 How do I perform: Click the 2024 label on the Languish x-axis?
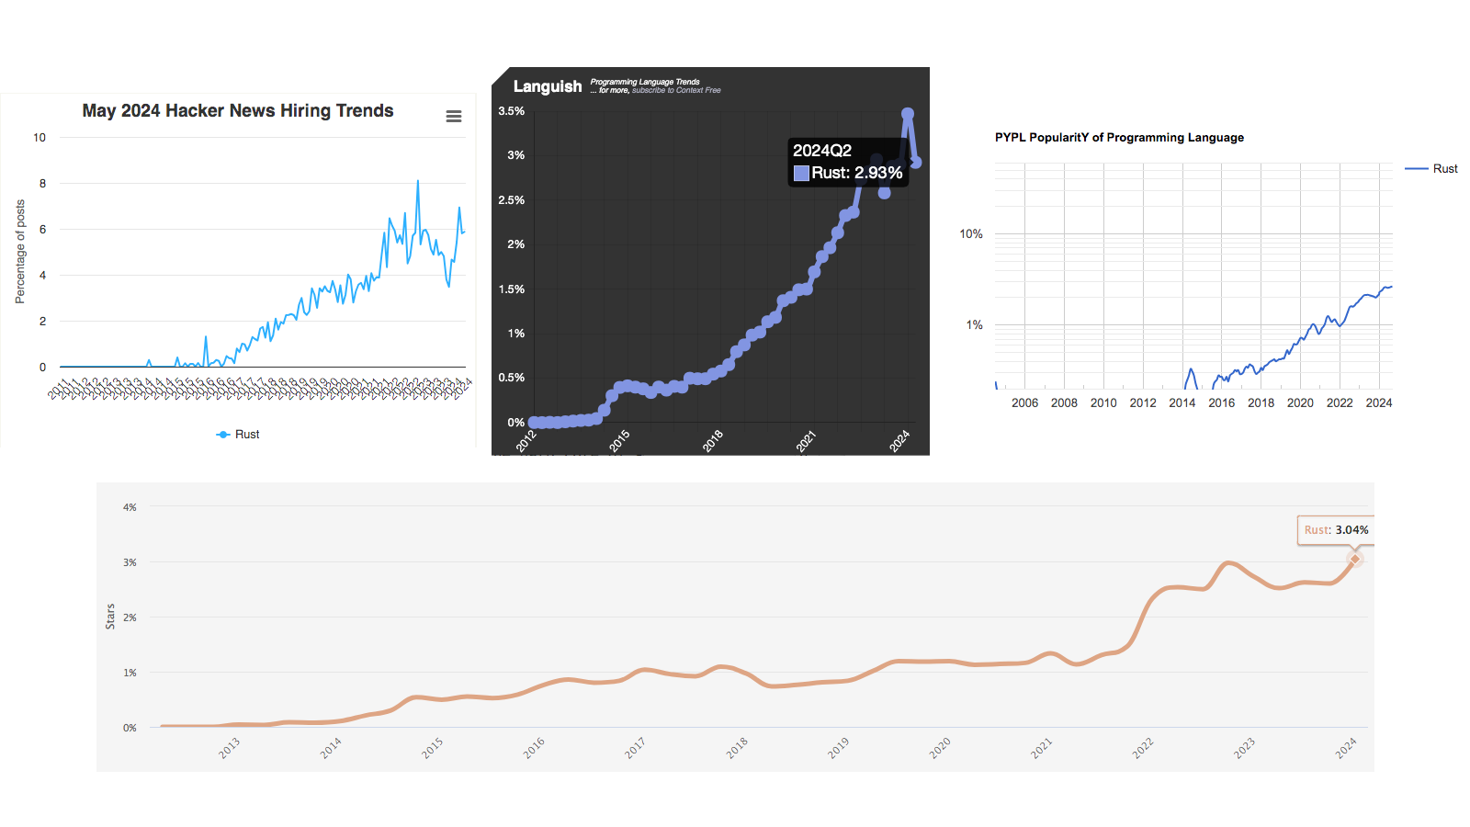[900, 439]
